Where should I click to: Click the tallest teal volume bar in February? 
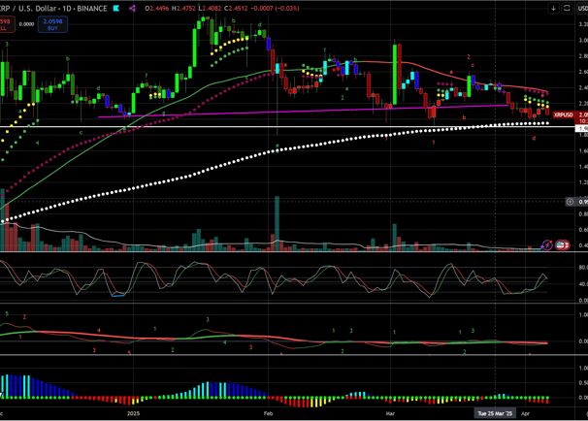pyautogui.click(x=278, y=223)
